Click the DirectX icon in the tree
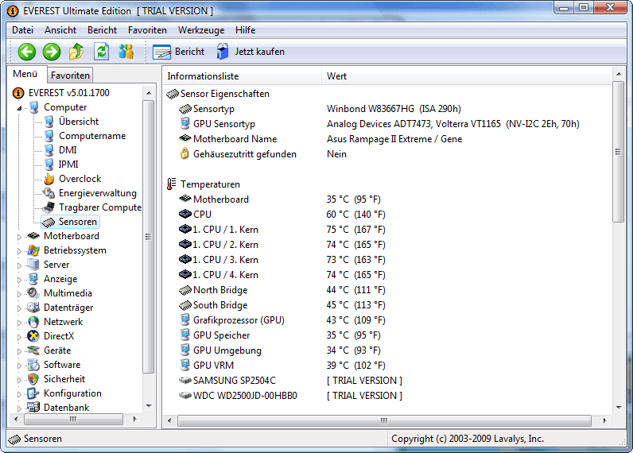Image resolution: width=633 pixels, height=453 pixels. [x=33, y=336]
